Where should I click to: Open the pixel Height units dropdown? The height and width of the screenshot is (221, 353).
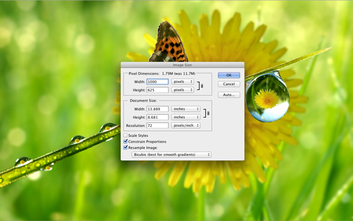[x=182, y=90]
